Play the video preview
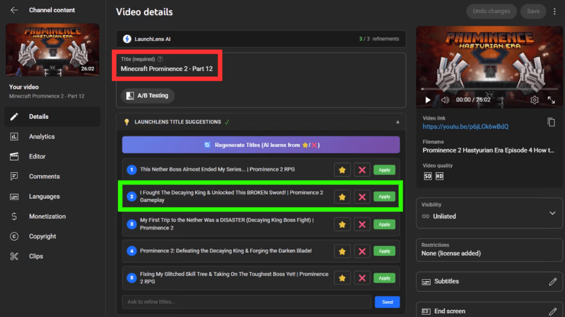 (428, 100)
